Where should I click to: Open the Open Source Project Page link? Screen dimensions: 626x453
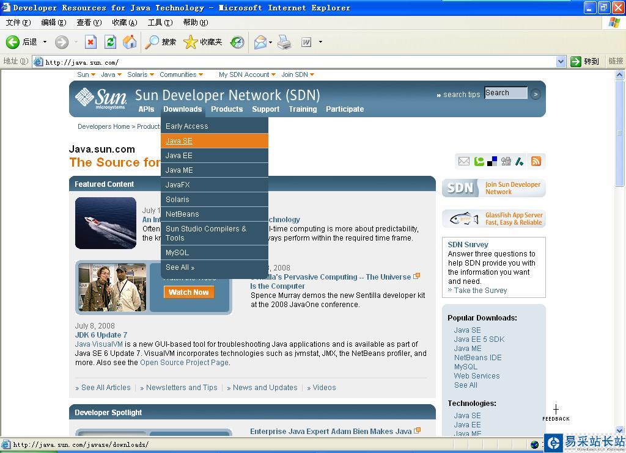tap(184, 363)
